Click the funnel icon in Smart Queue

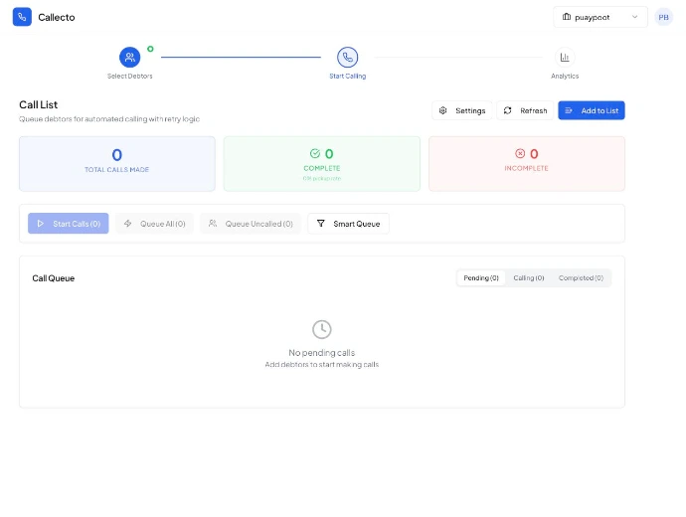321,224
